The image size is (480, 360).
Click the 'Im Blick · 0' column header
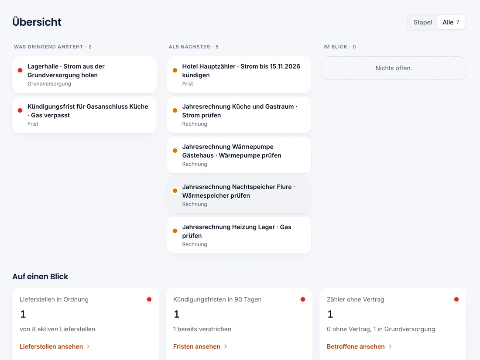pyautogui.click(x=339, y=47)
